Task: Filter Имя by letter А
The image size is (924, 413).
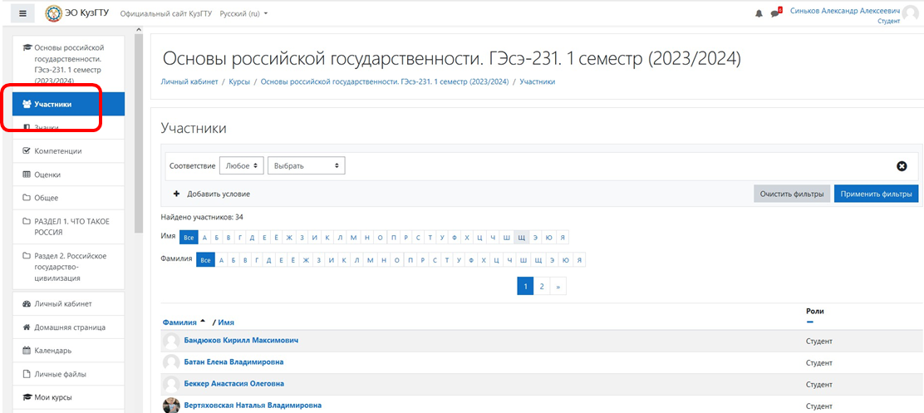Action: (x=205, y=238)
